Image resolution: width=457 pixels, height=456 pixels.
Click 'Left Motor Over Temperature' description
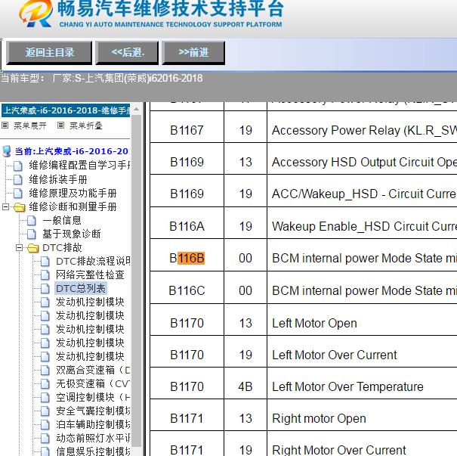click(x=347, y=387)
